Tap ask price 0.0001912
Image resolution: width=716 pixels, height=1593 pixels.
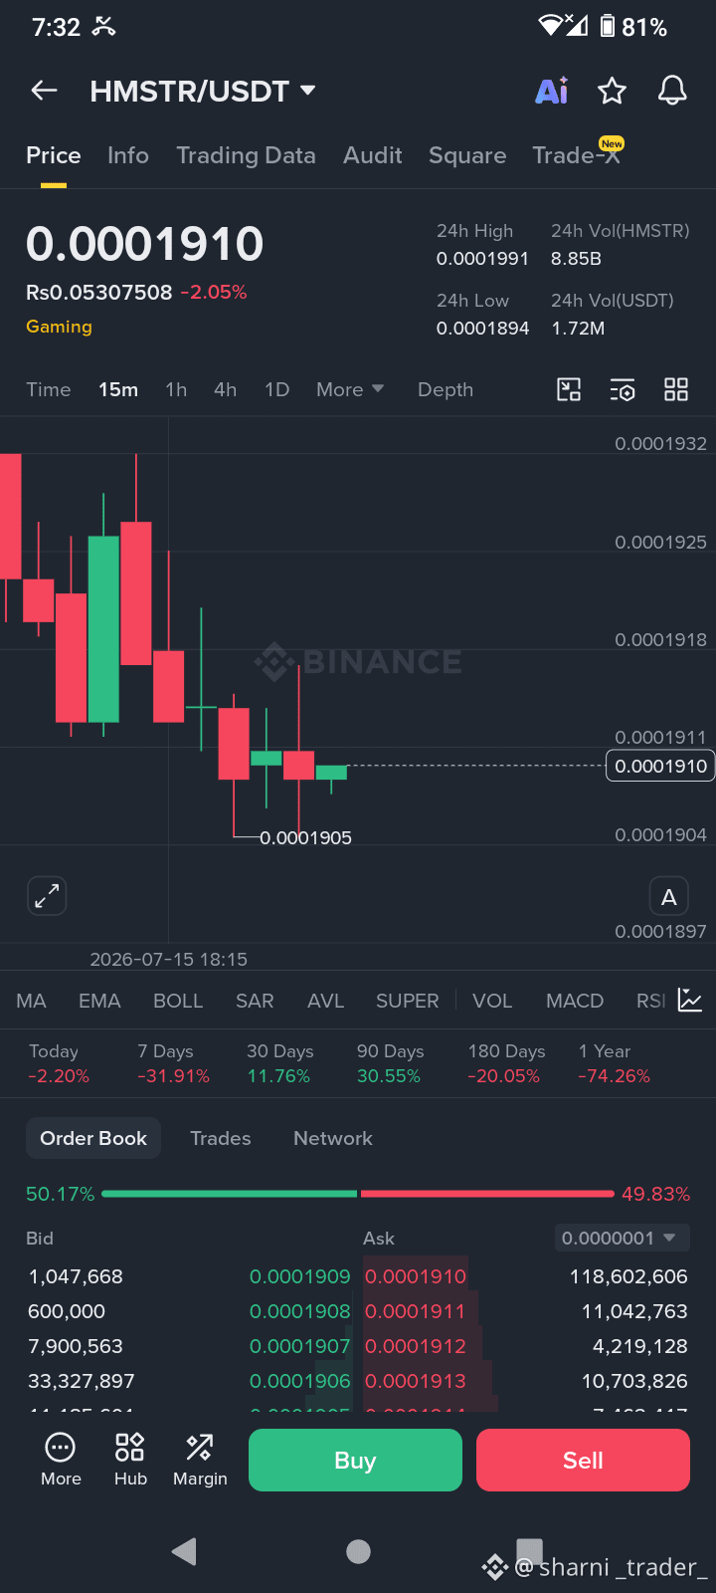click(x=416, y=1346)
